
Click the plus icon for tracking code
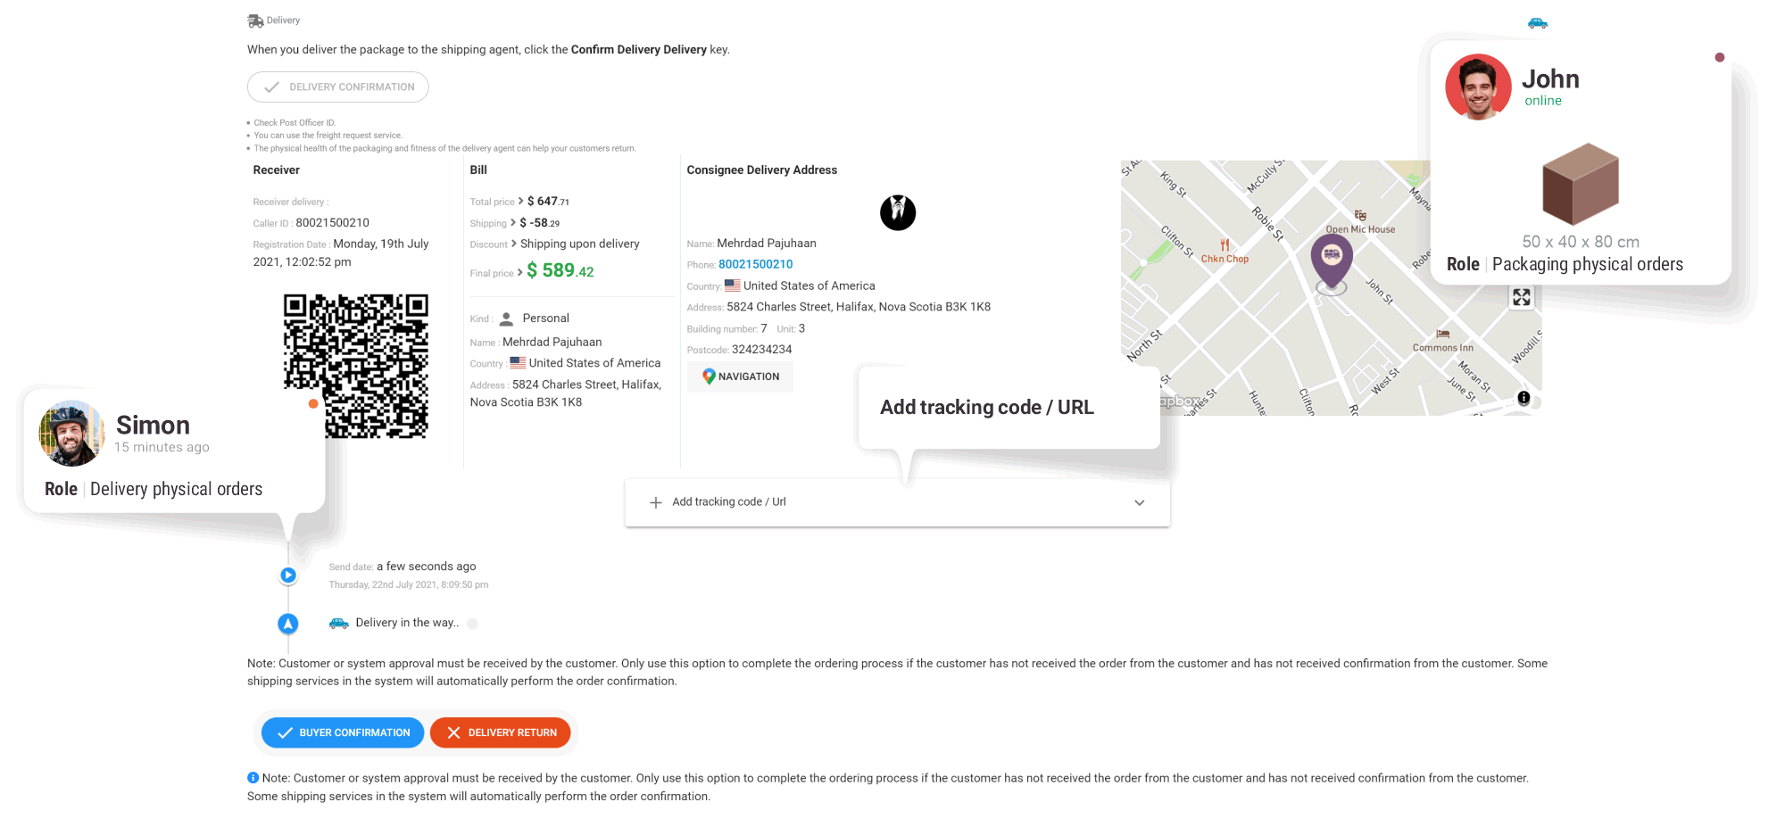coord(656,502)
